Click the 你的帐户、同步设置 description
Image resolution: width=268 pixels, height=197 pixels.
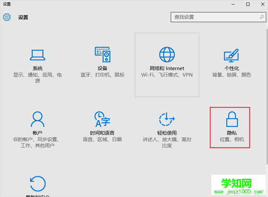[x=37, y=143]
